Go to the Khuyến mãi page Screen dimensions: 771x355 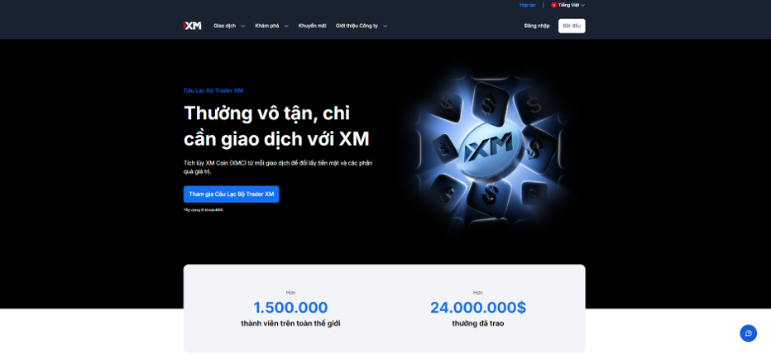[312, 26]
